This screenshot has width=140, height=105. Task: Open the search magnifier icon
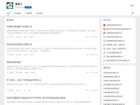click(x=132, y=13)
